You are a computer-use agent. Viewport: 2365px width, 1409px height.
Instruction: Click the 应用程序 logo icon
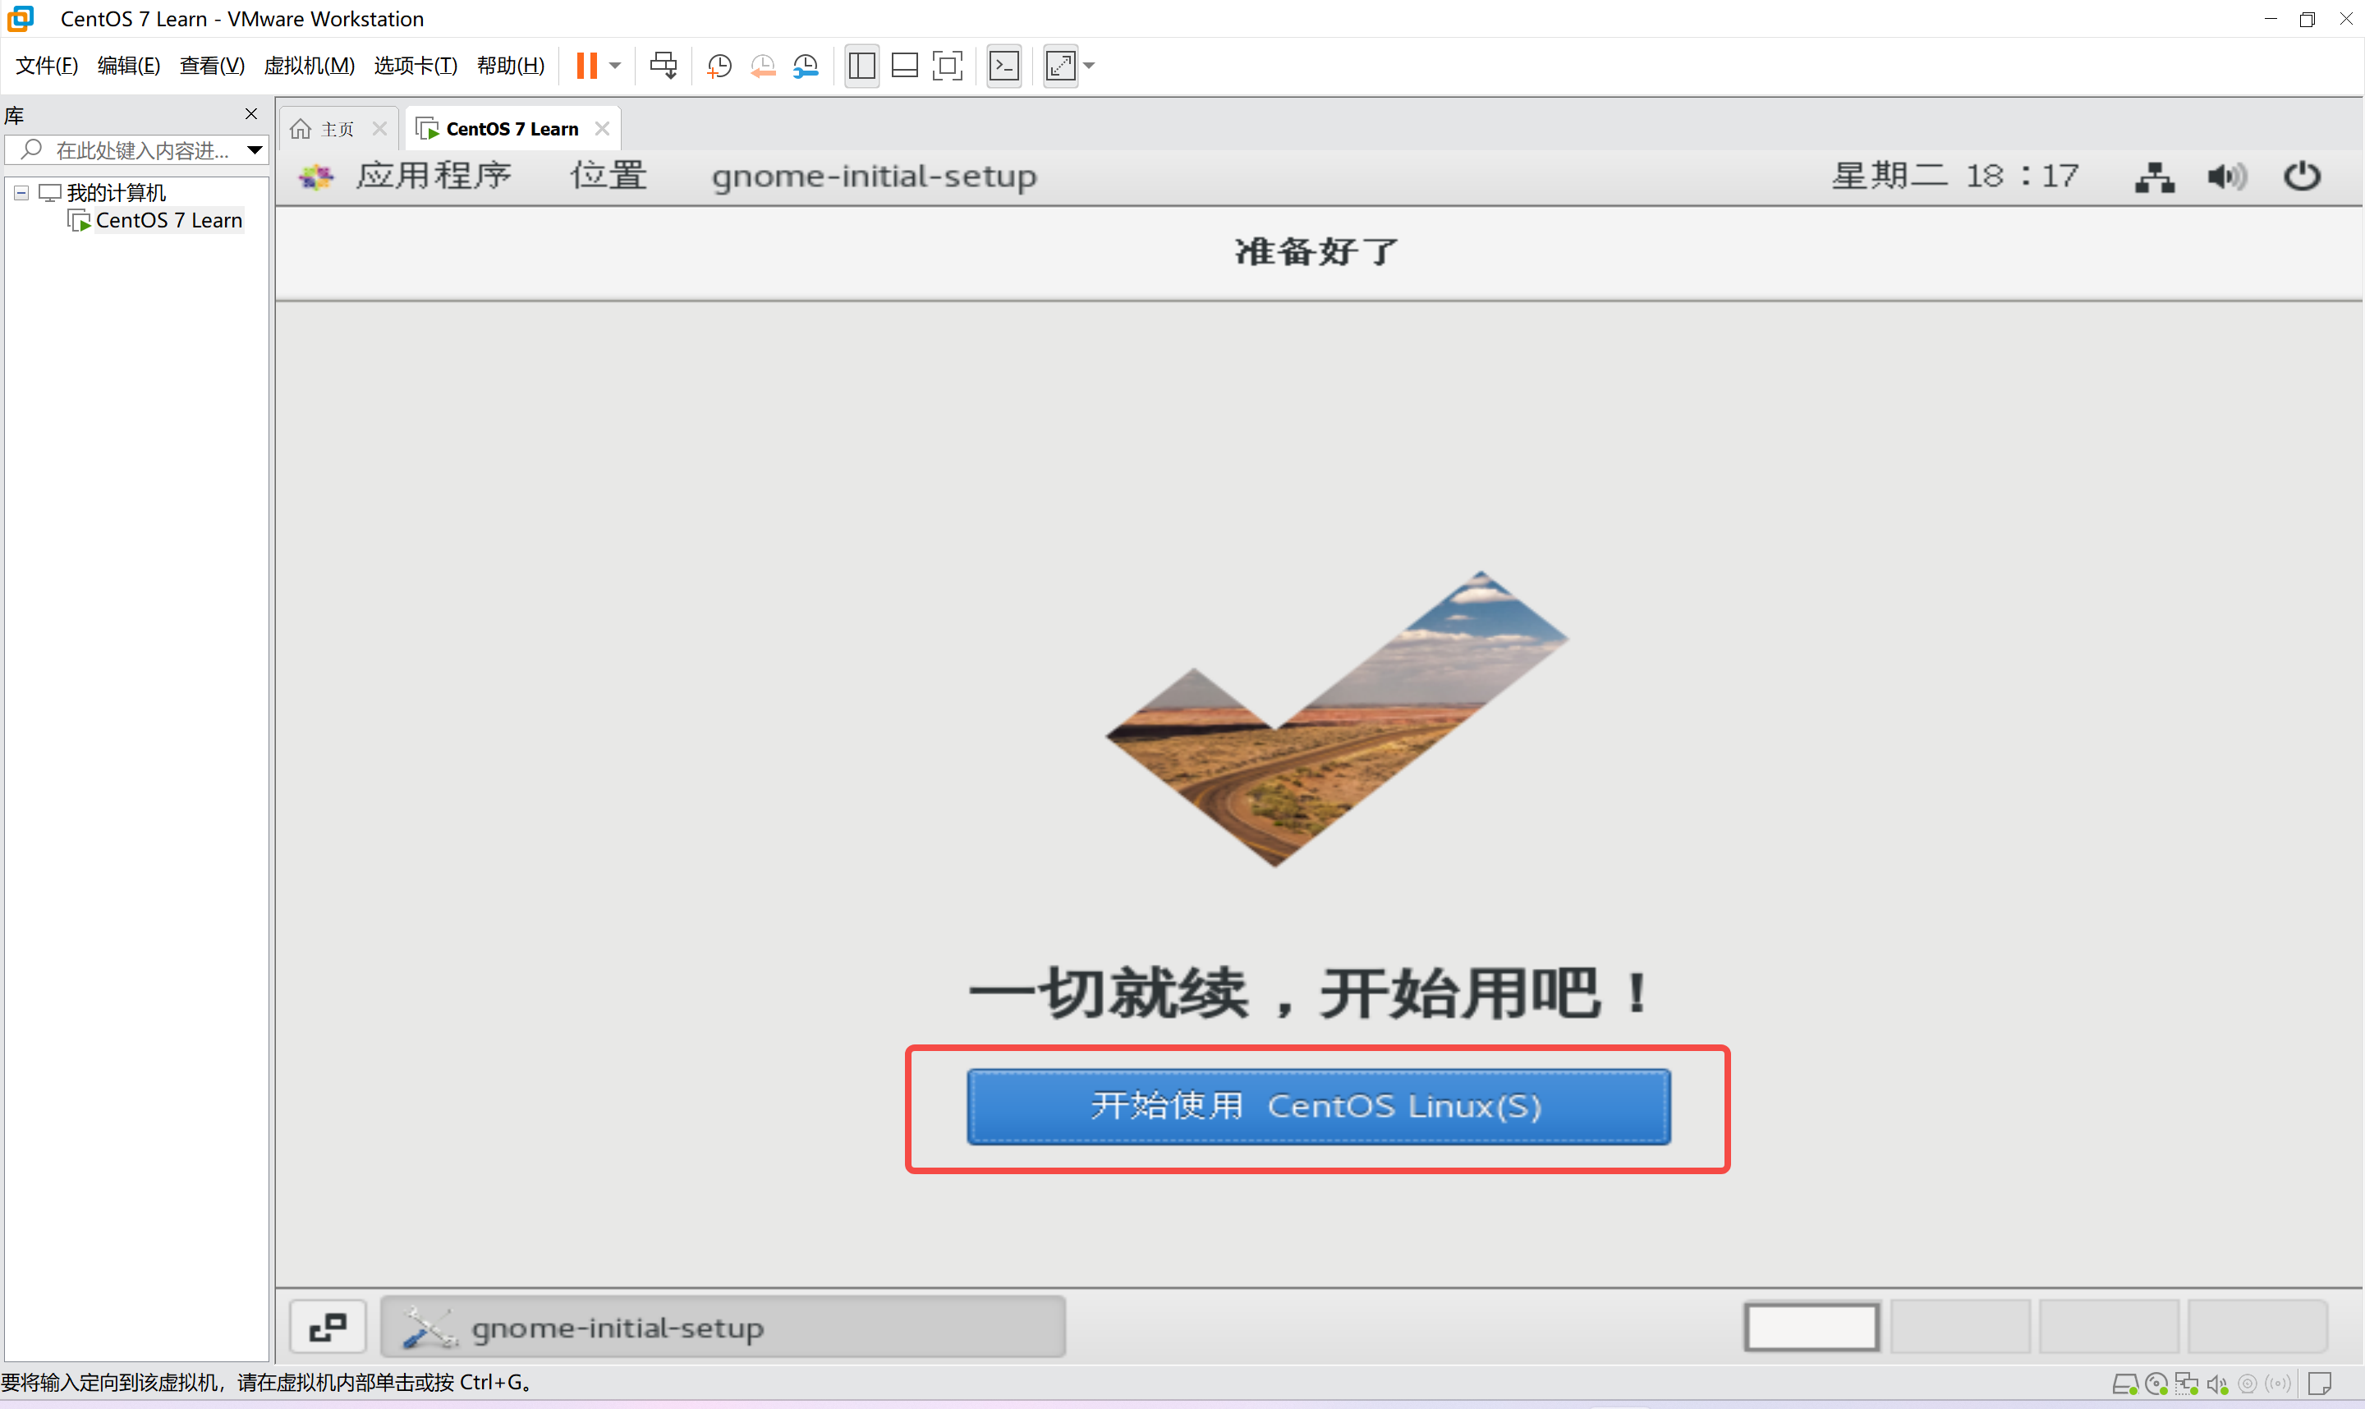click(316, 177)
